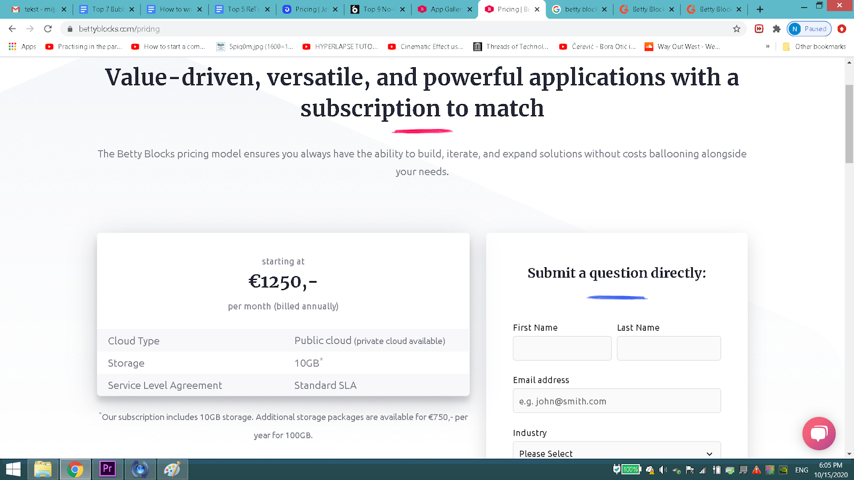Open the NVIDIA tray icon
The width and height of the screenshot is (854, 480).
click(783, 470)
